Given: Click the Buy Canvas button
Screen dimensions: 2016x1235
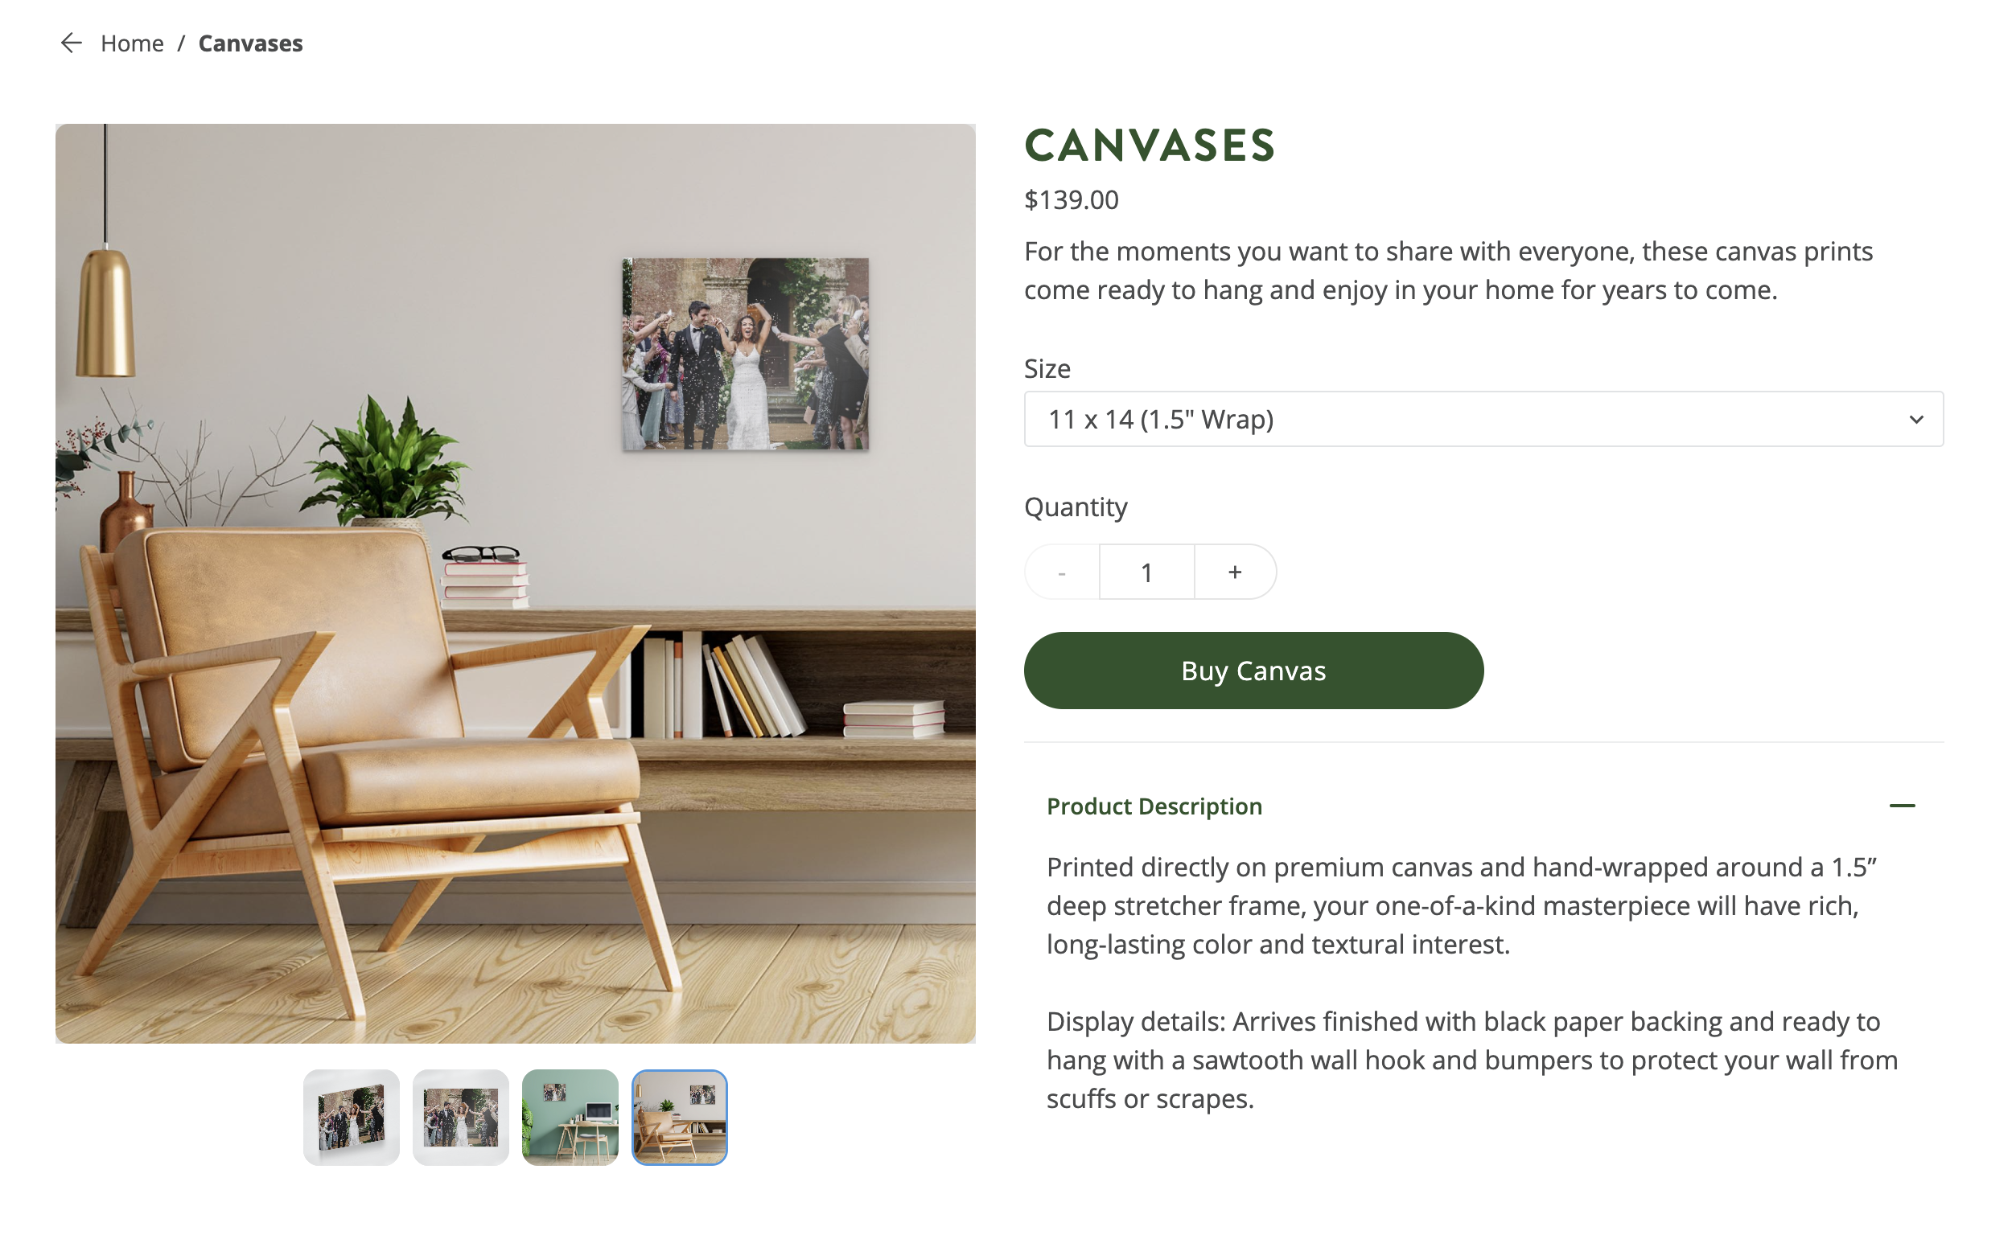Looking at the screenshot, I should click(1253, 670).
